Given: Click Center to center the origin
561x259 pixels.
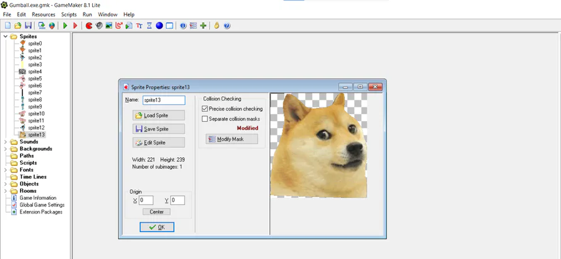Looking at the screenshot, I should click(156, 212).
